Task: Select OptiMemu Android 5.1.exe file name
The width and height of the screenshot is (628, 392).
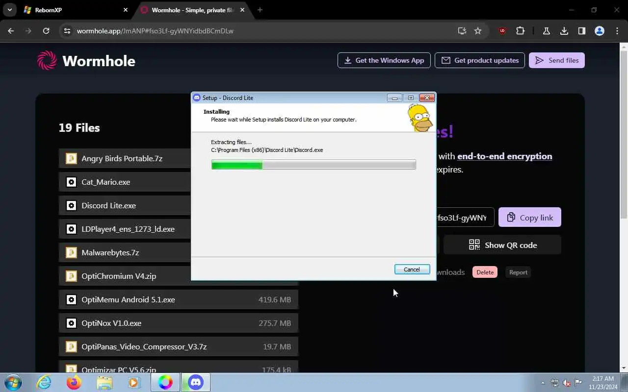Action: pos(128,299)
